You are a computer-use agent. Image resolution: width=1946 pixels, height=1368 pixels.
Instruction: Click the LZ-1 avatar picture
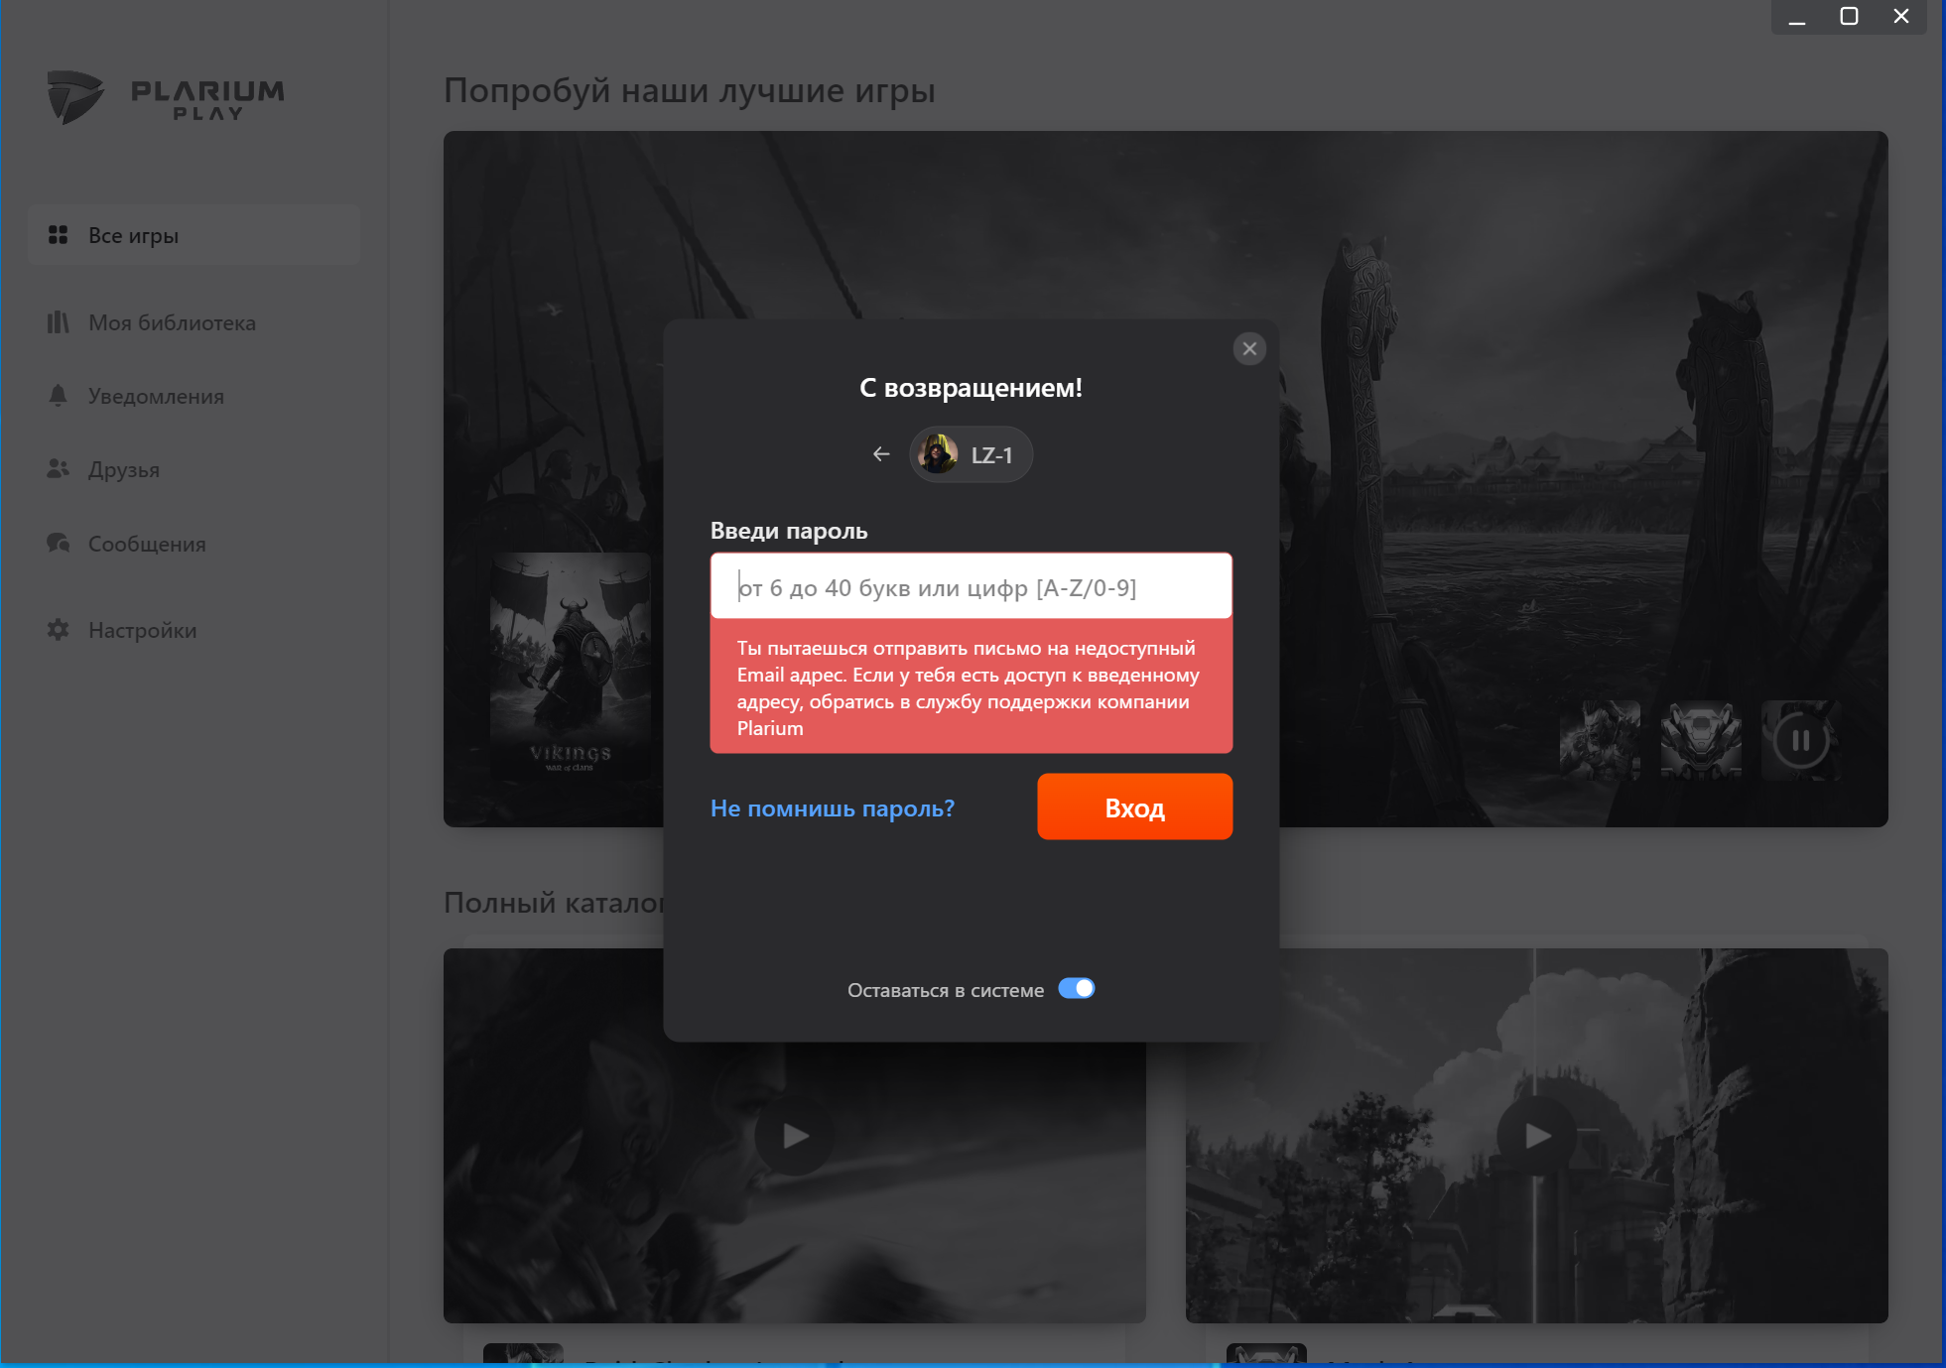938,454
